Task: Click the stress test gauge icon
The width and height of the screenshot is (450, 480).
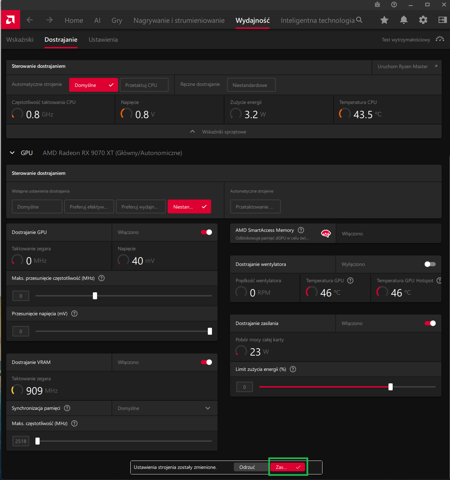Action: pos(440,39)
